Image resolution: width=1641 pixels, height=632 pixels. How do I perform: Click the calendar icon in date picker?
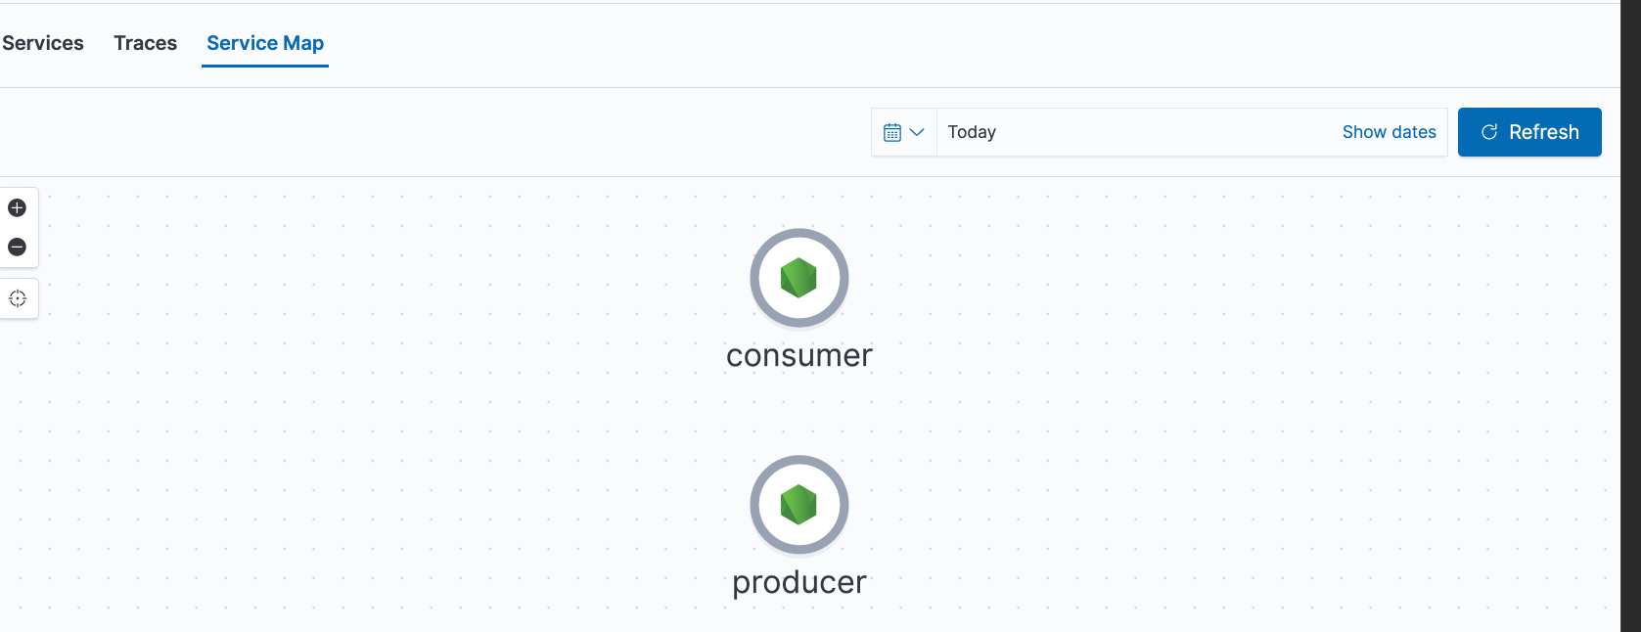[x=891, y=132]
